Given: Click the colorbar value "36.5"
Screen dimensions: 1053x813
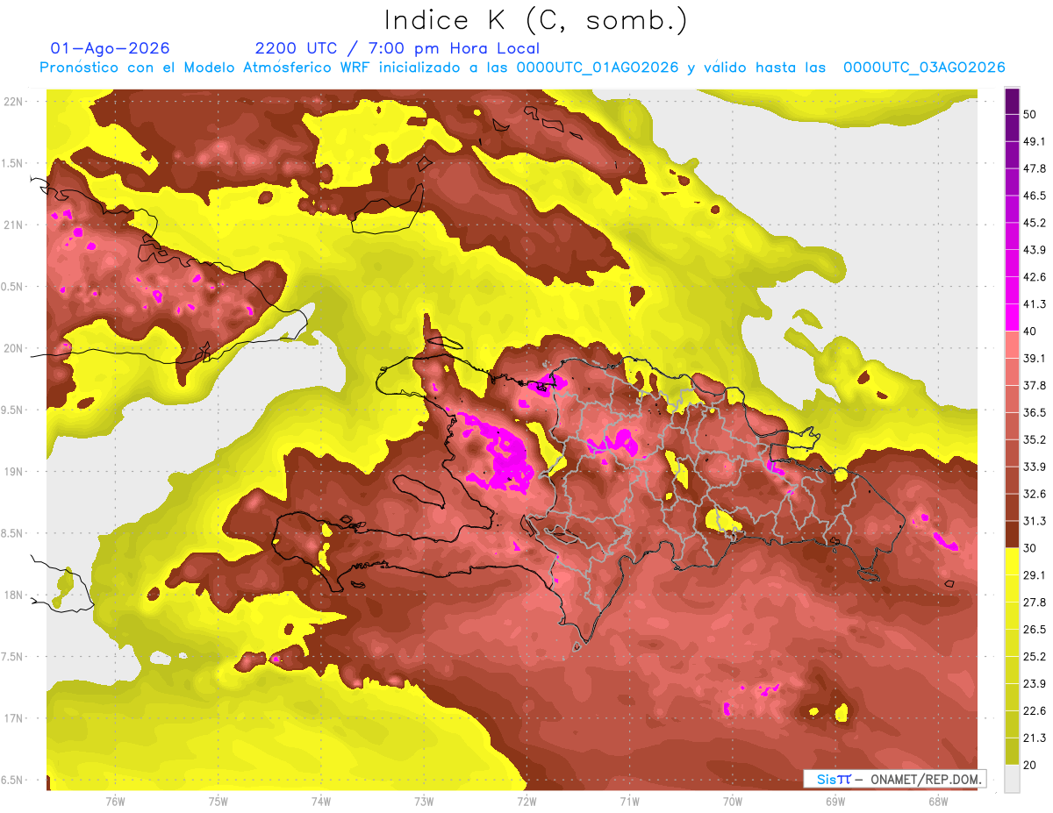Looking at the screenshot, I should 1035,412.
